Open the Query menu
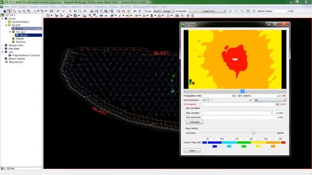 click(x=23, y=7)
